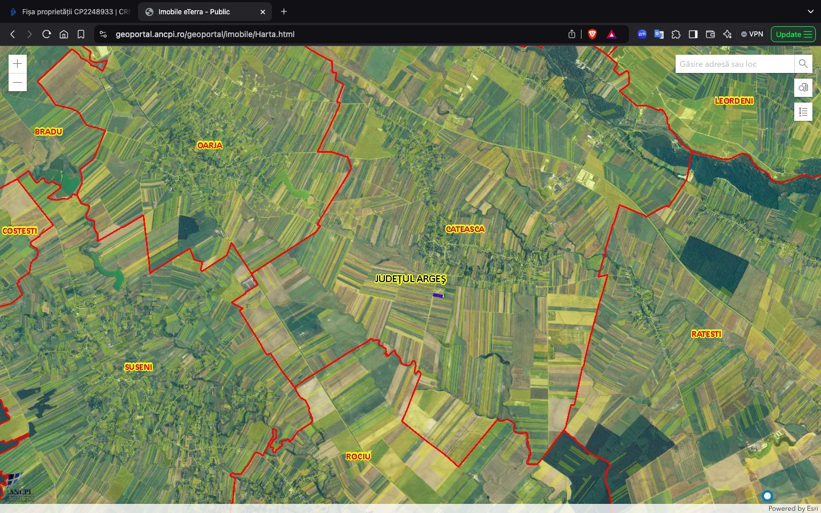Open the extensions puzzle menu
This screenshot has width=821, height=513.
pyautogui.click(x=676, y=34)
